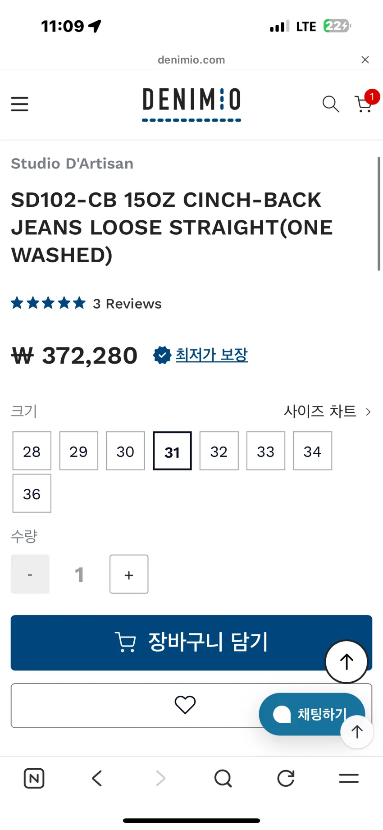Increase quantity with the plus button
The height and width of the screenshot is (830, 383).
129,575
